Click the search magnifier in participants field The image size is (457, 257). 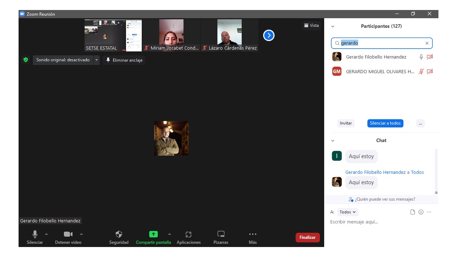[337, 43]
